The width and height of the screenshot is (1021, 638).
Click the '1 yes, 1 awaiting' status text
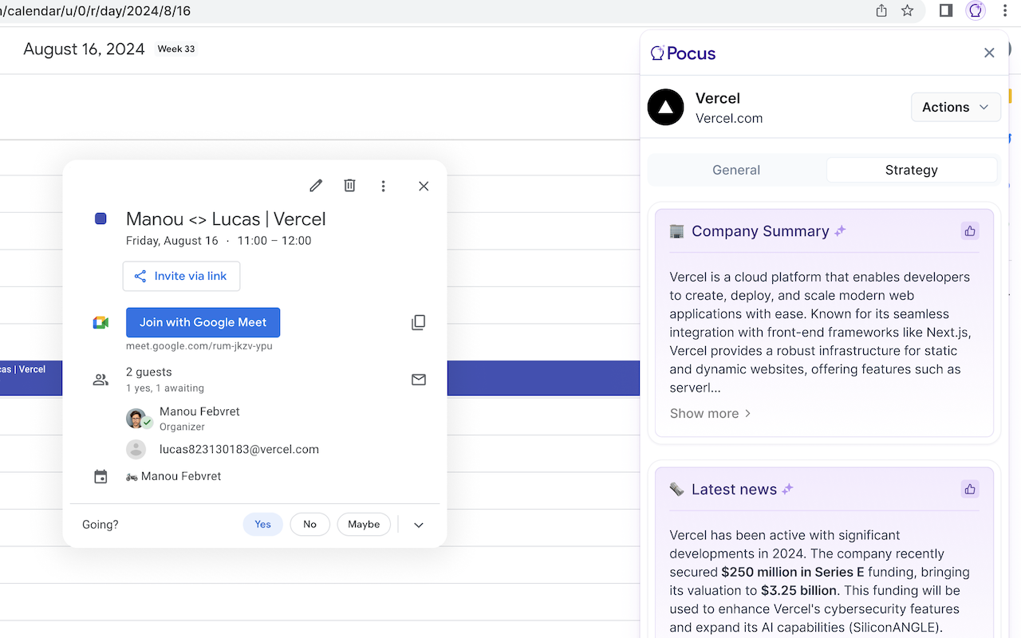point(165,388)
